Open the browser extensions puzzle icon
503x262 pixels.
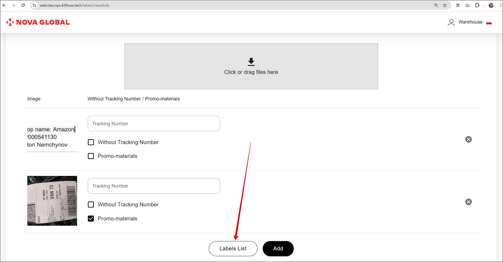[x=477, y=5]
